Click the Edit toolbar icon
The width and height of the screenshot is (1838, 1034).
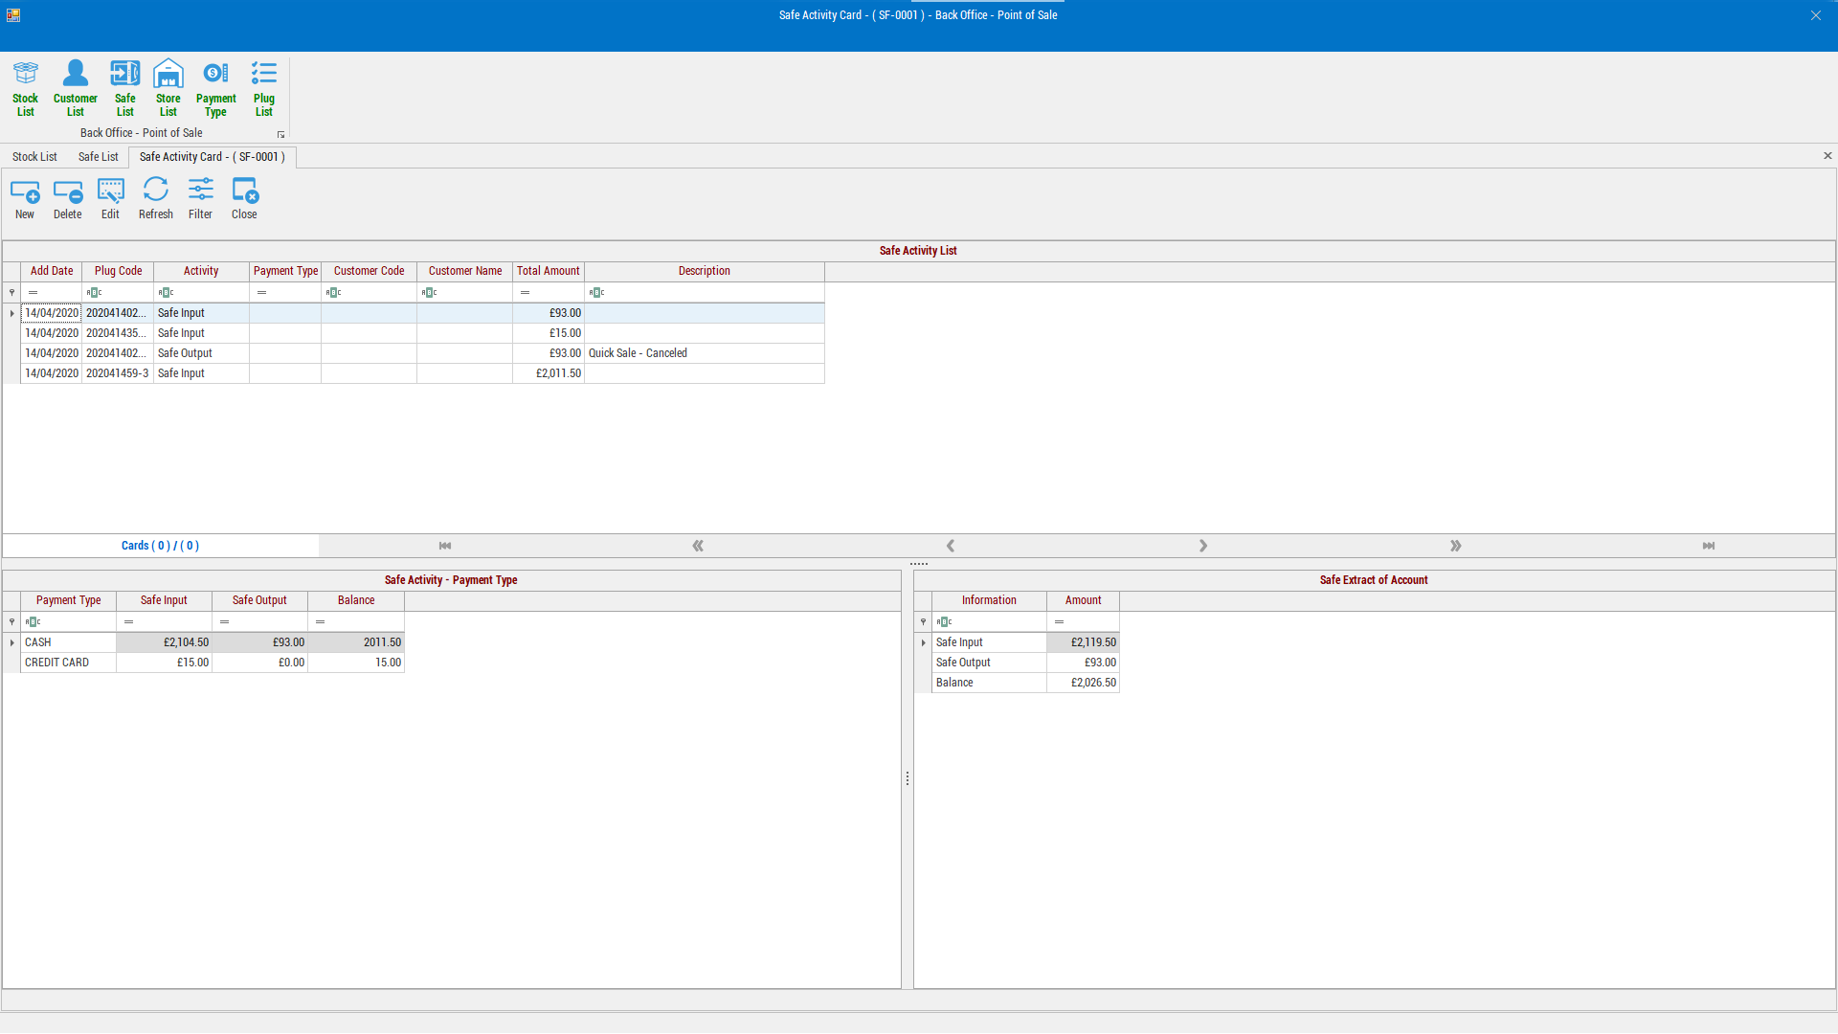coord(110,198)
